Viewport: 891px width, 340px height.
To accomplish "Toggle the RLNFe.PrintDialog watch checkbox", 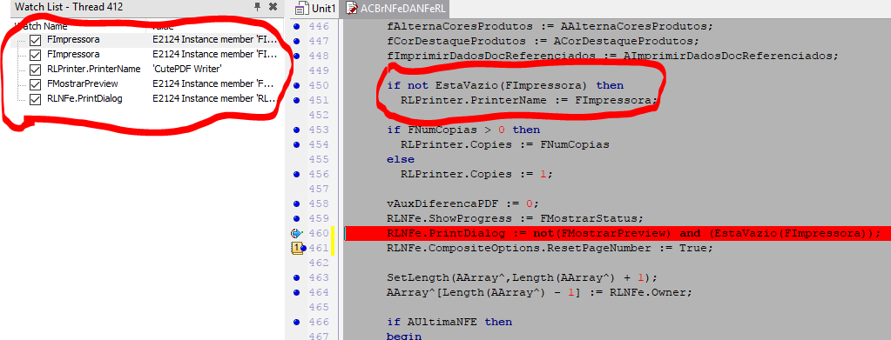I will (35, 99).
